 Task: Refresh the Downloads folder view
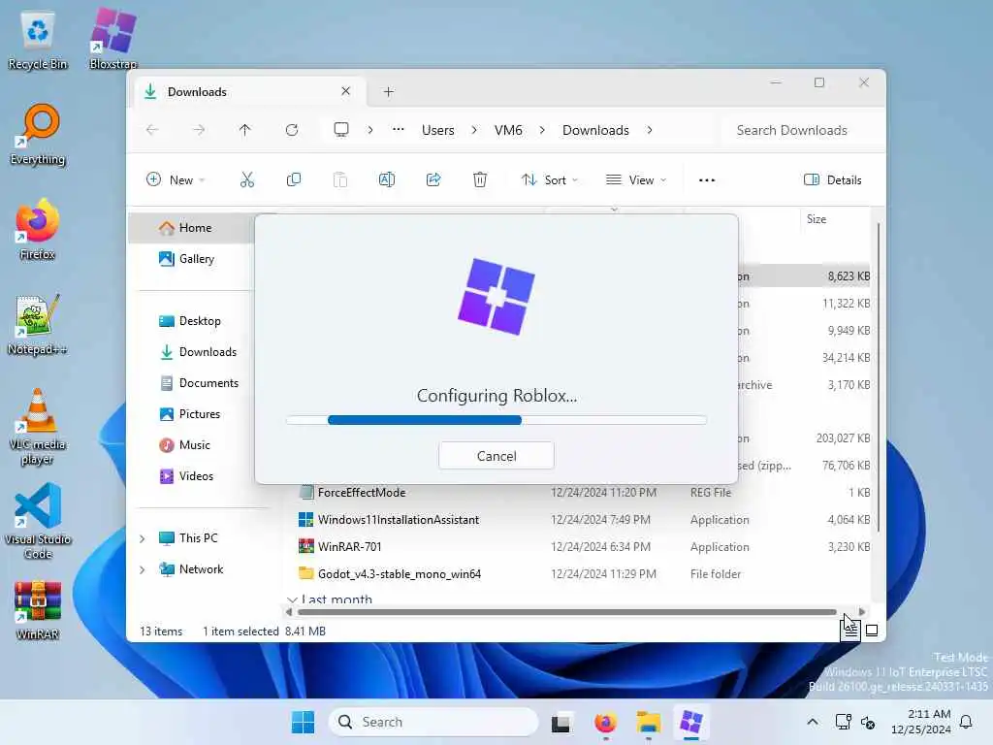coord(292,130)
